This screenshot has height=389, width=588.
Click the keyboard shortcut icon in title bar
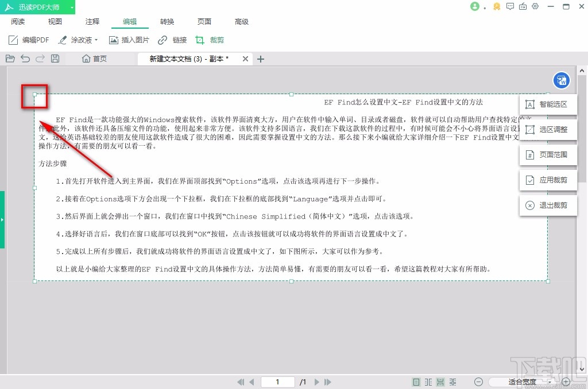(x=523, y=6)
